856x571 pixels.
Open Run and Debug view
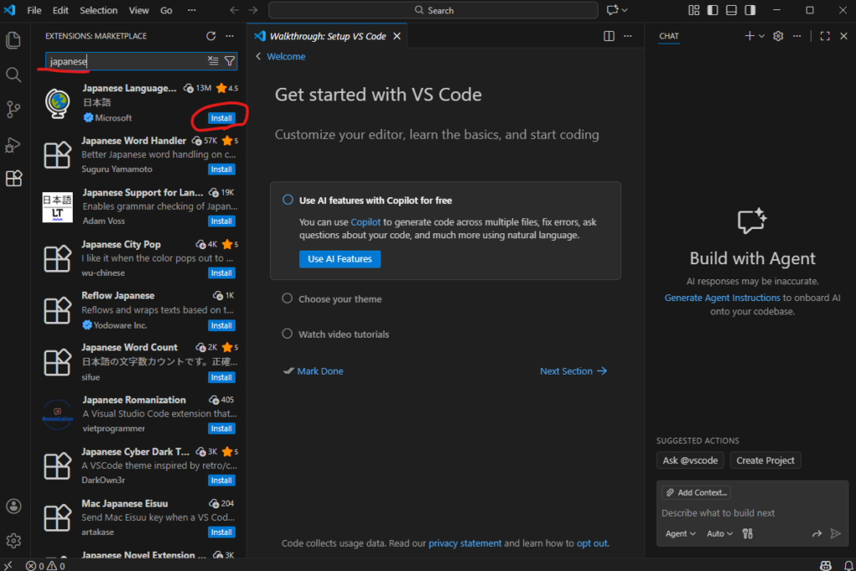coord(13,145)
